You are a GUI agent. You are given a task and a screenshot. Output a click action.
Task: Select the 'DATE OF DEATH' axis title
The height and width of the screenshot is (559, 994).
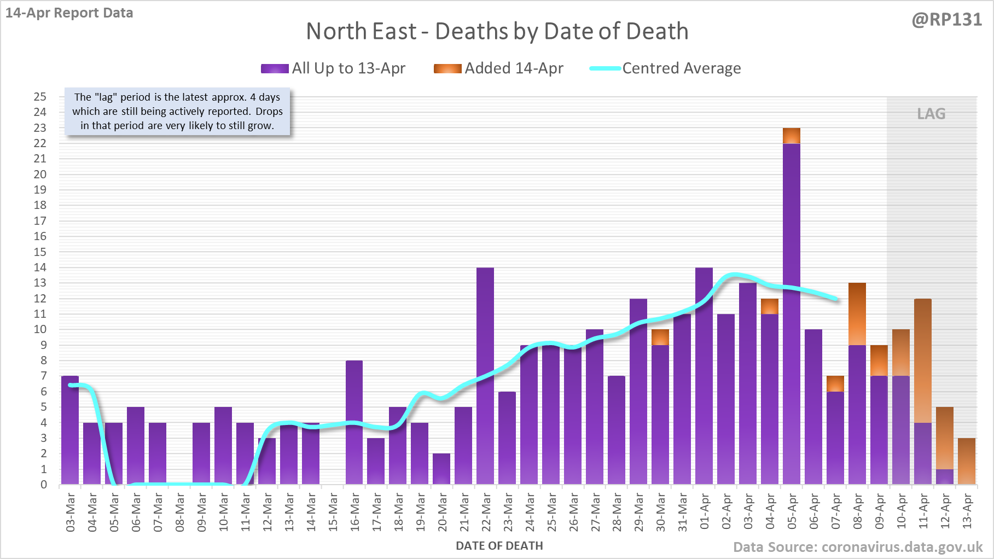[499, 546]
